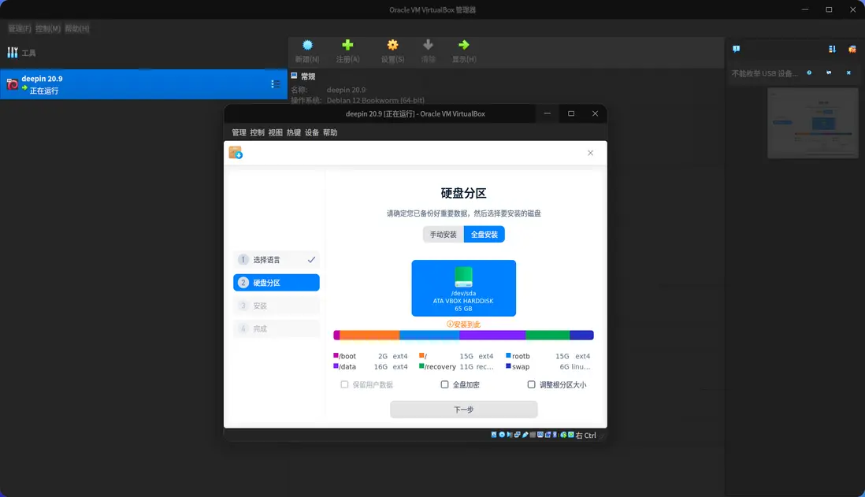Screen dimensions: 865x497
Task: Click the magenta /boot legend swatch
Action: click(x=336, y=355)
